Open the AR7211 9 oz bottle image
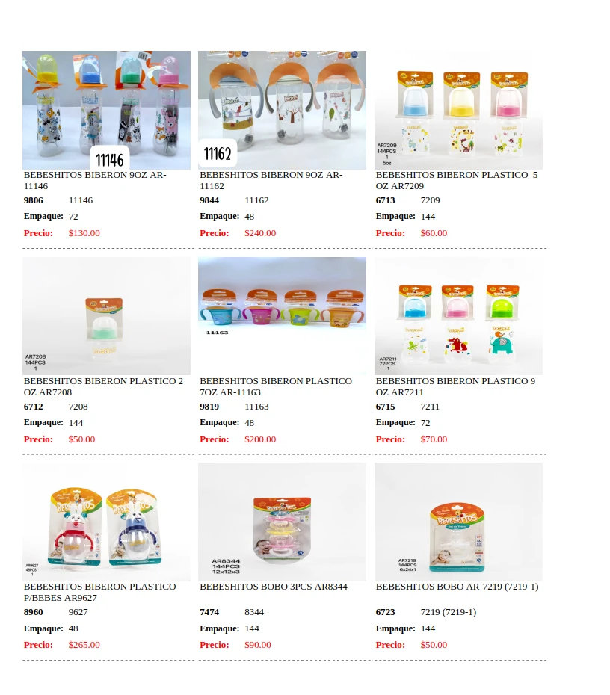Screen dimensions: 610x695 (x=458, y=316)
